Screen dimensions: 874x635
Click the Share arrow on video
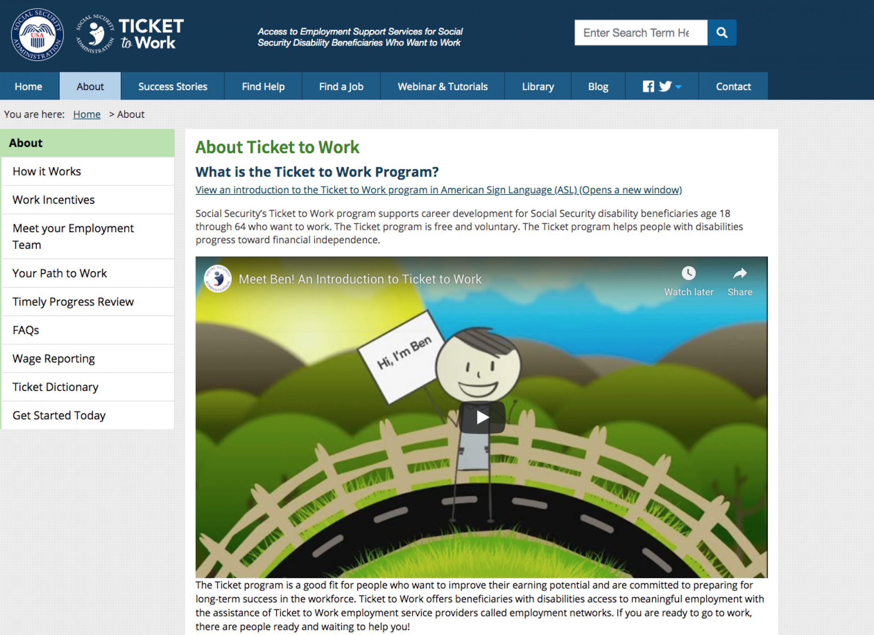tap(740, 273)
